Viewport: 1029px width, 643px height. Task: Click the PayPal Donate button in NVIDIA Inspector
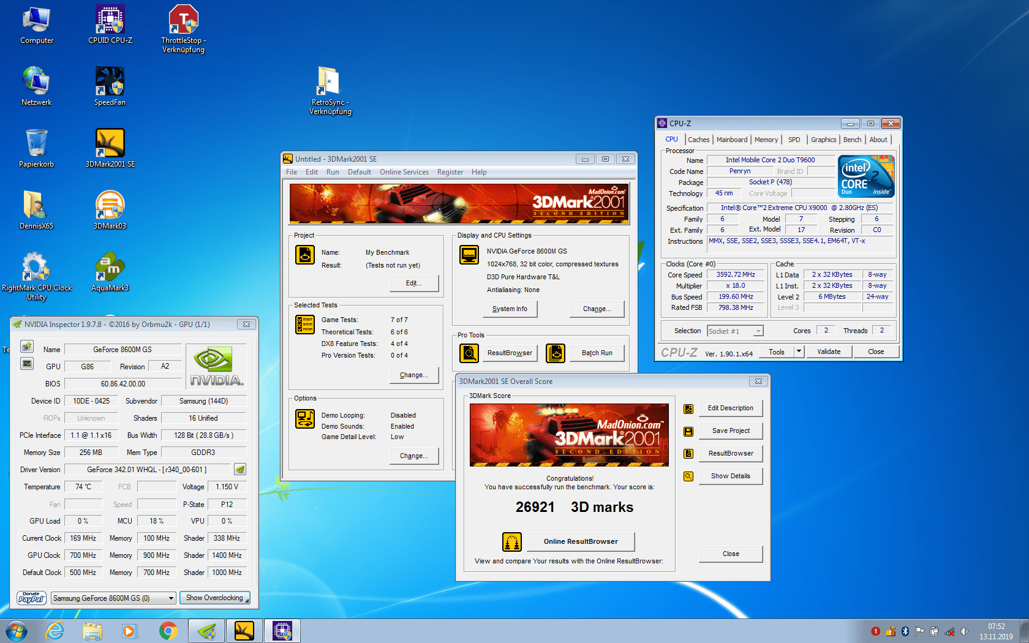click(31, 598)
